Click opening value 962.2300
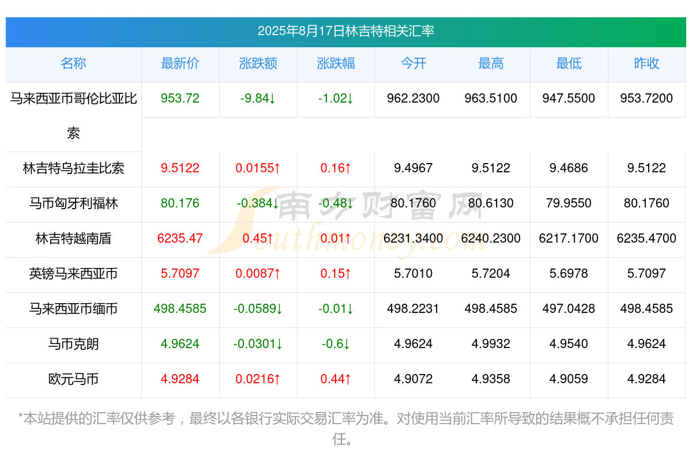Screen dimensions: 692x457 413,99
